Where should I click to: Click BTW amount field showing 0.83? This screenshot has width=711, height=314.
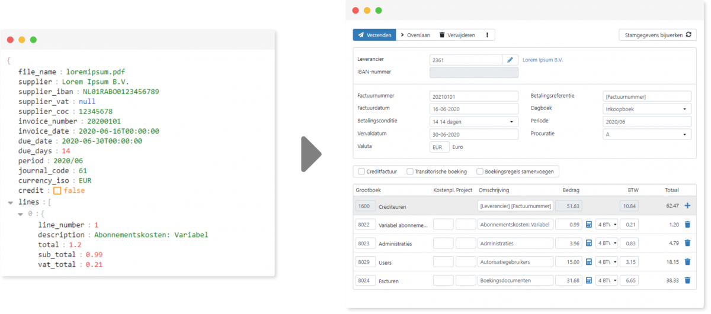629,243
